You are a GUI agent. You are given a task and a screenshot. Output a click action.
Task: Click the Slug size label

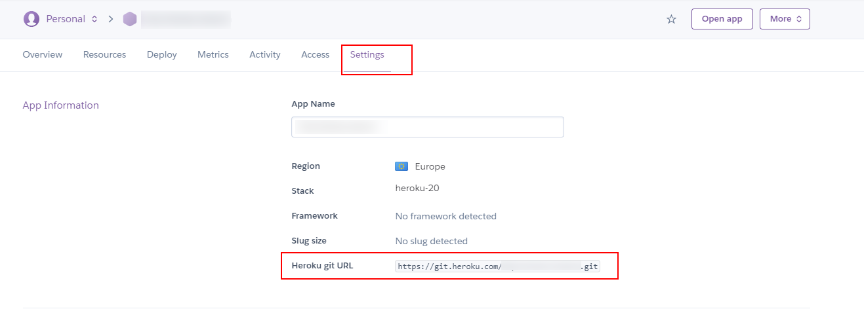[309, 241]
